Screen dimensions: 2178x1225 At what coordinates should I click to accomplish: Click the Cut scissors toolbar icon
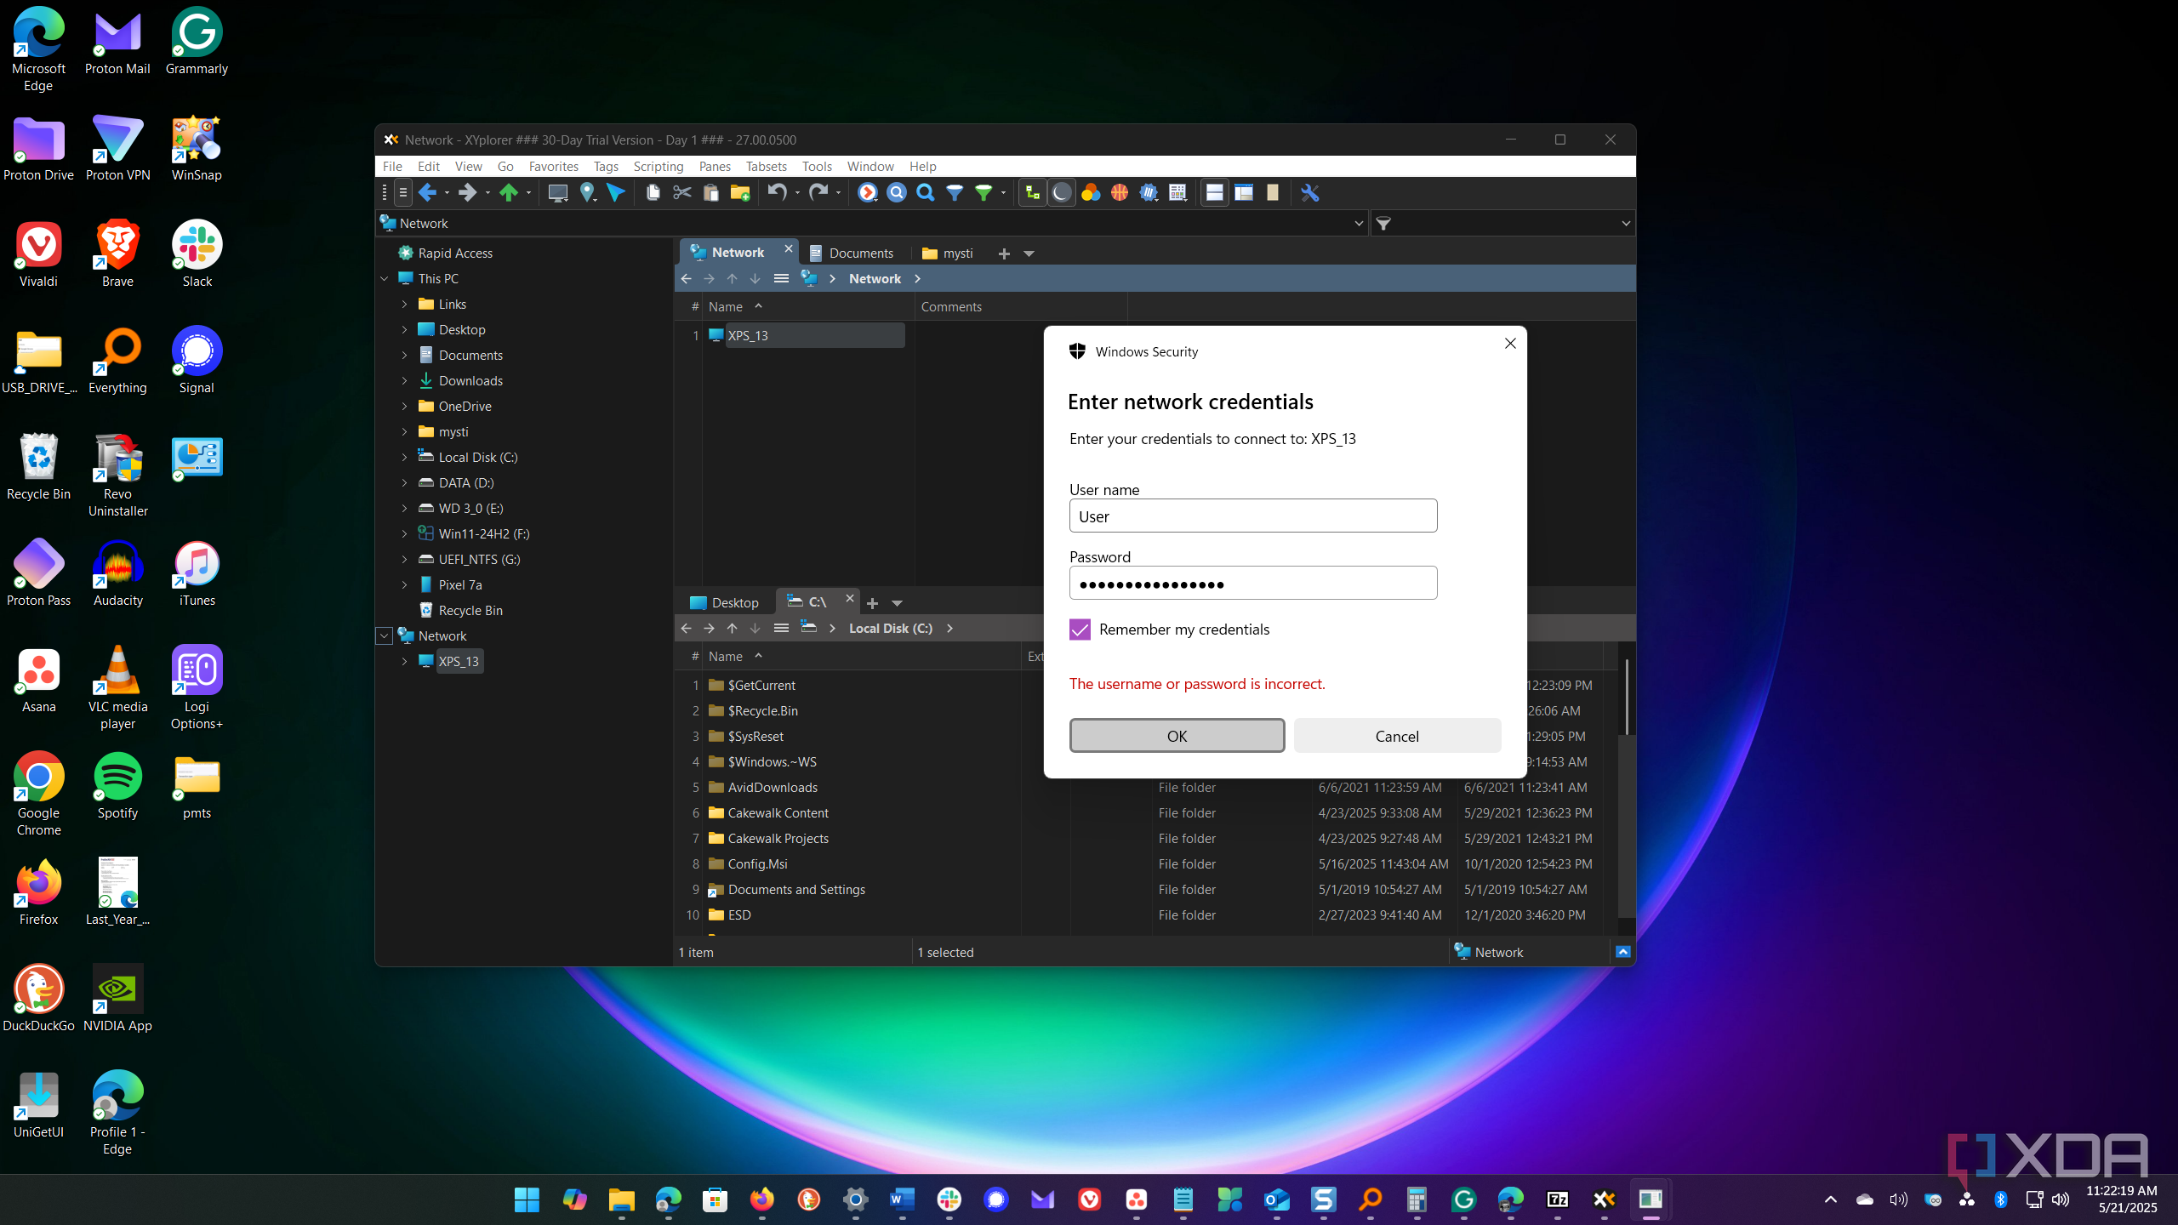pos(682,193)
